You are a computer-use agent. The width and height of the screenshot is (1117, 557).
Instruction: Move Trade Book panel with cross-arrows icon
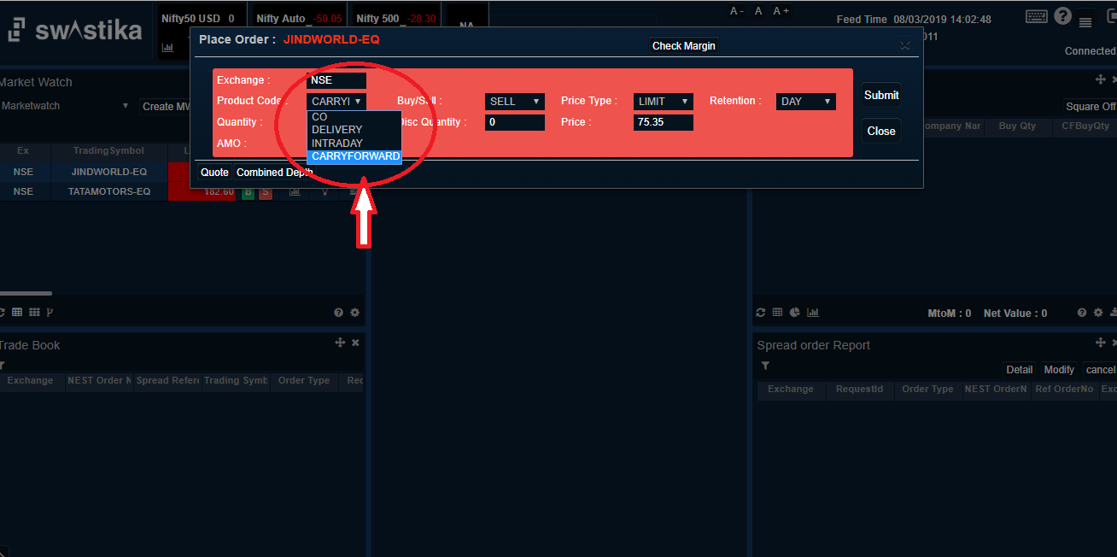click(340, 343)
